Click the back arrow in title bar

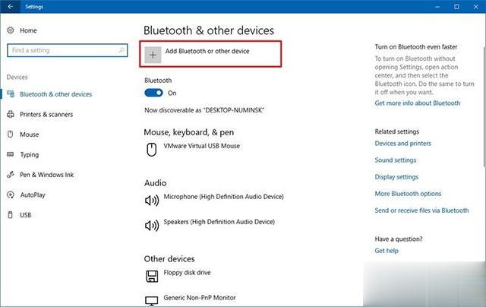point(10,7)
